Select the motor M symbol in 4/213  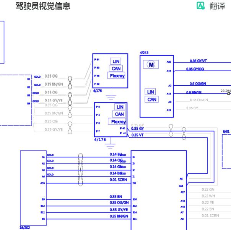(151, 64)
